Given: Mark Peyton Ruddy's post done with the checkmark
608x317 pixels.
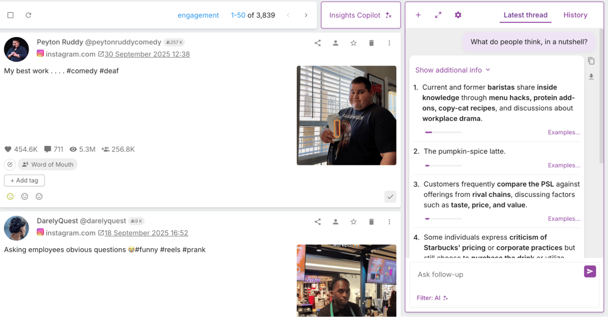Looking at the screenshot, I should (390, 196).
